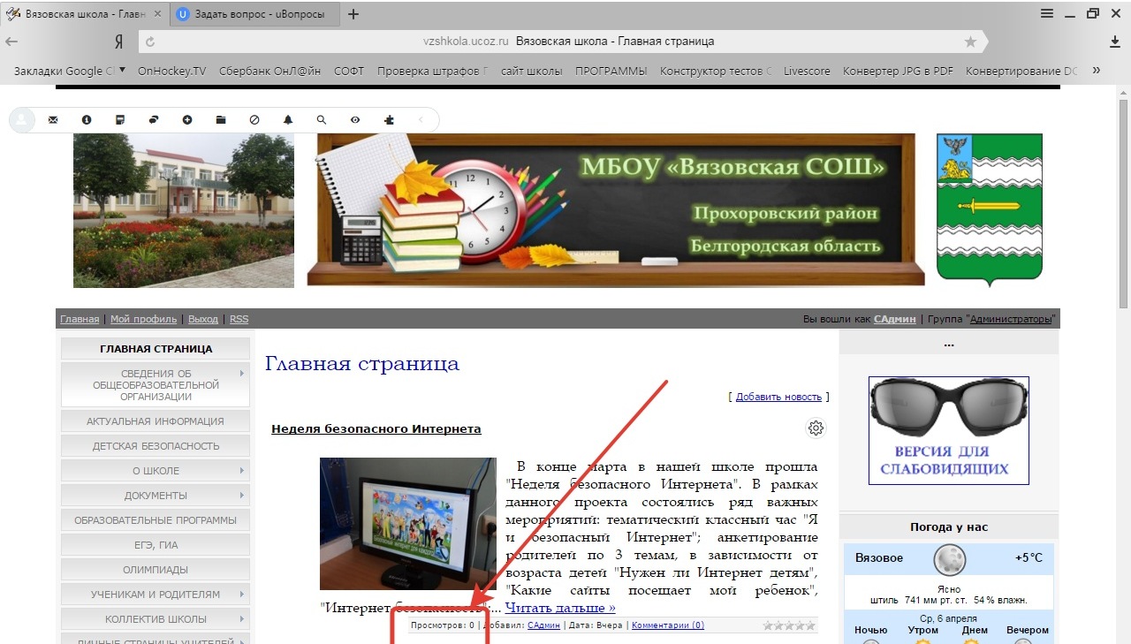
Task: Expand УЧЕНИКАМ И РОДИТЕЛЯМ submenu arrow
Action: point(241,595)
